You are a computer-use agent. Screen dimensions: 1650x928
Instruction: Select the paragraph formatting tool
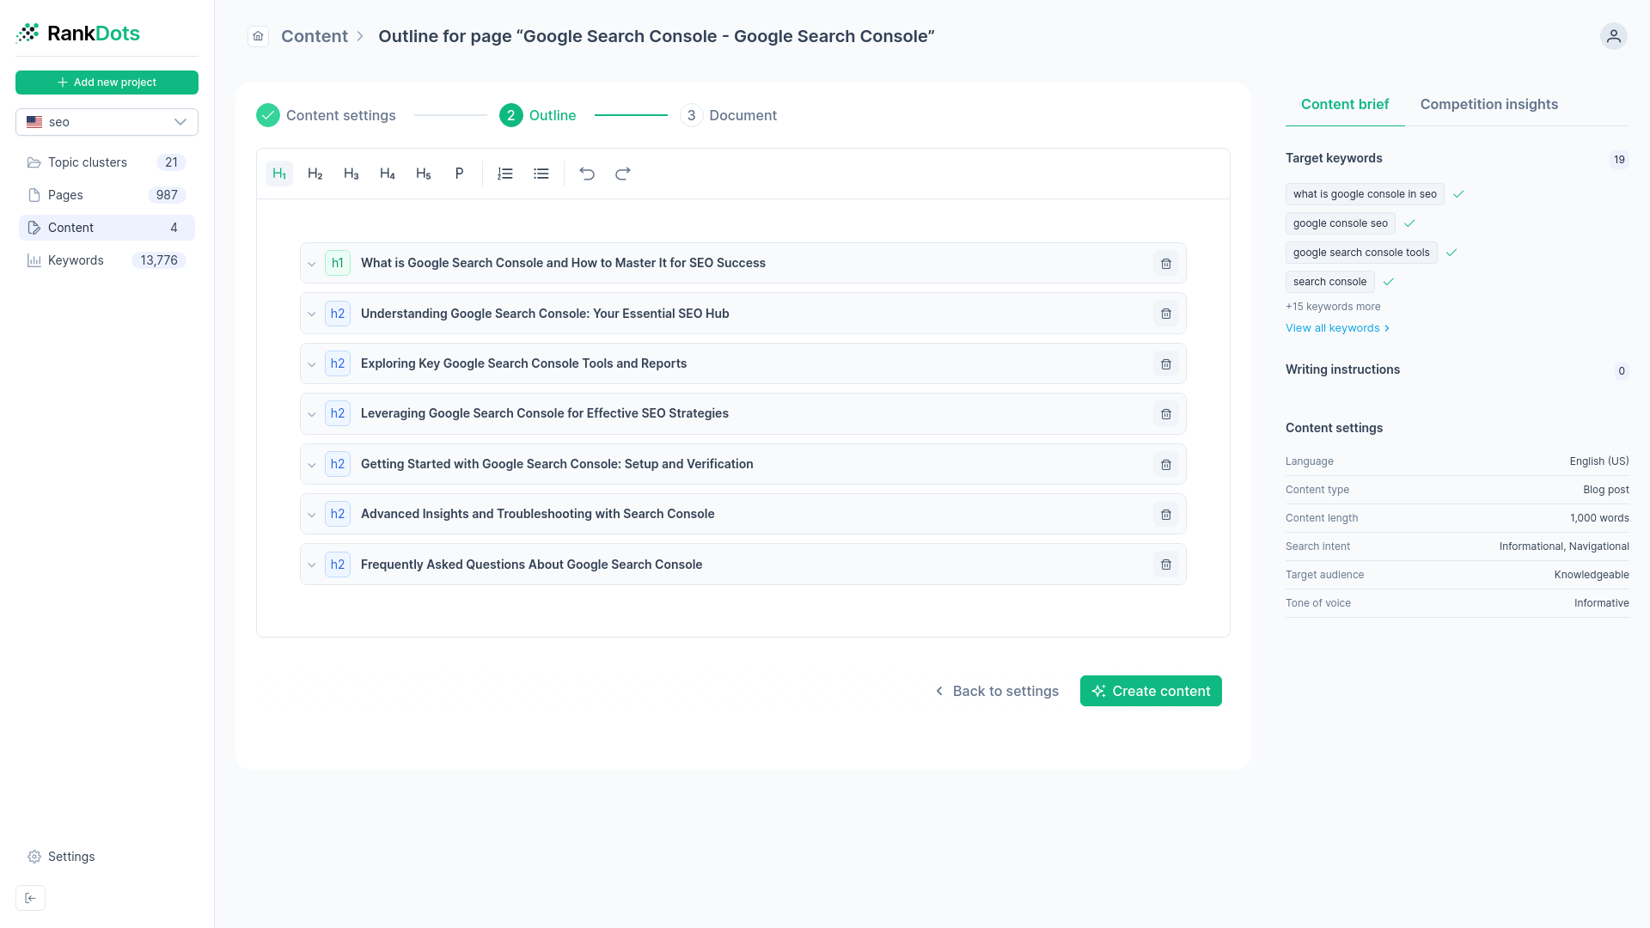(460, 173)
